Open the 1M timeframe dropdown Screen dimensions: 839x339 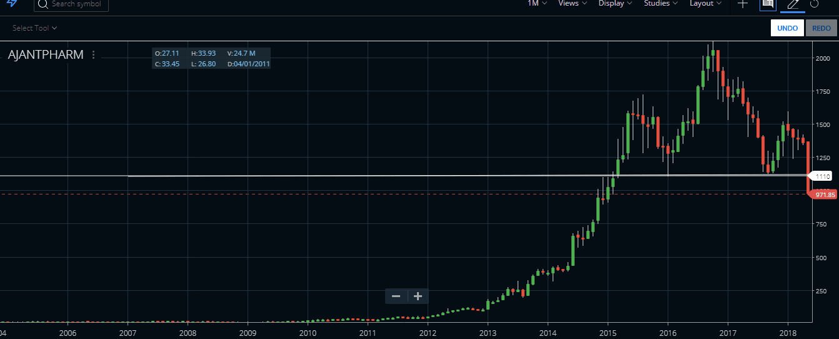pos(537,3)
